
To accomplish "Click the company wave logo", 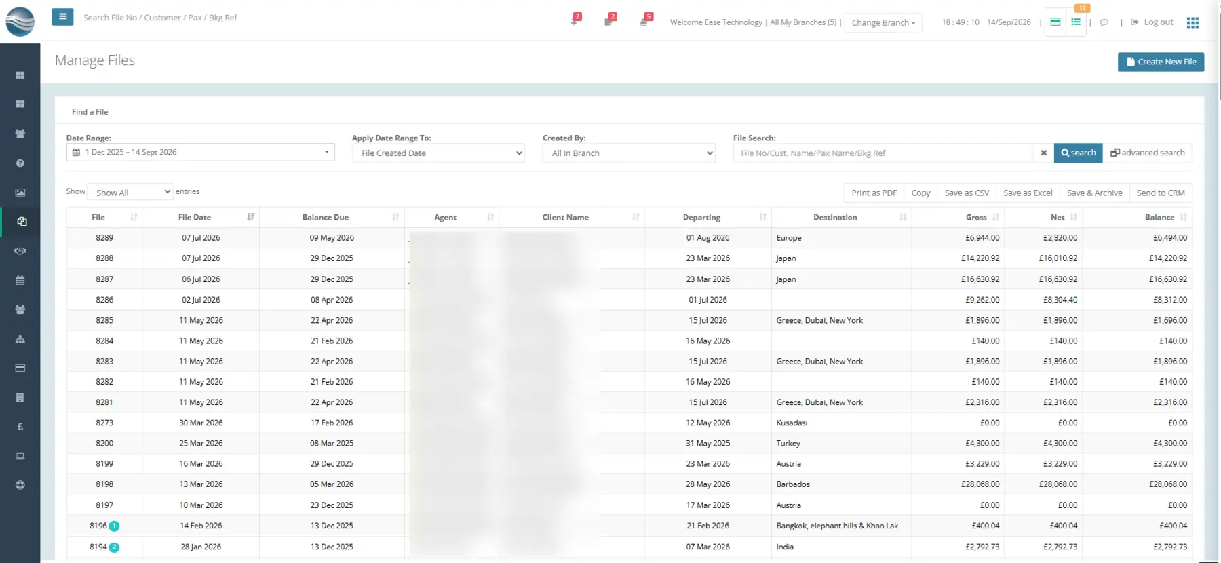I will (20, 21).
